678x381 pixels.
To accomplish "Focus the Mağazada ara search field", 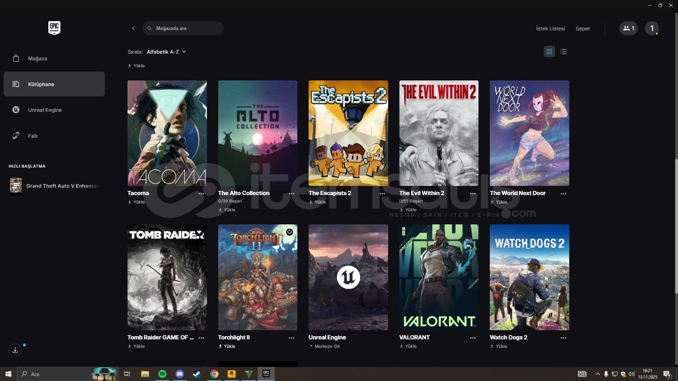I will [x=183, y=28].
